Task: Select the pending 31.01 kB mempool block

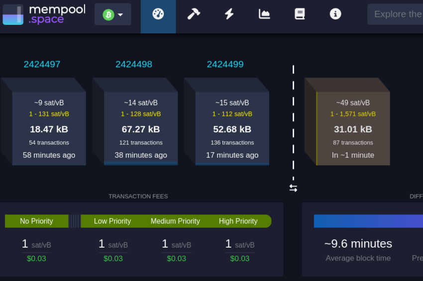Action: 352,128
